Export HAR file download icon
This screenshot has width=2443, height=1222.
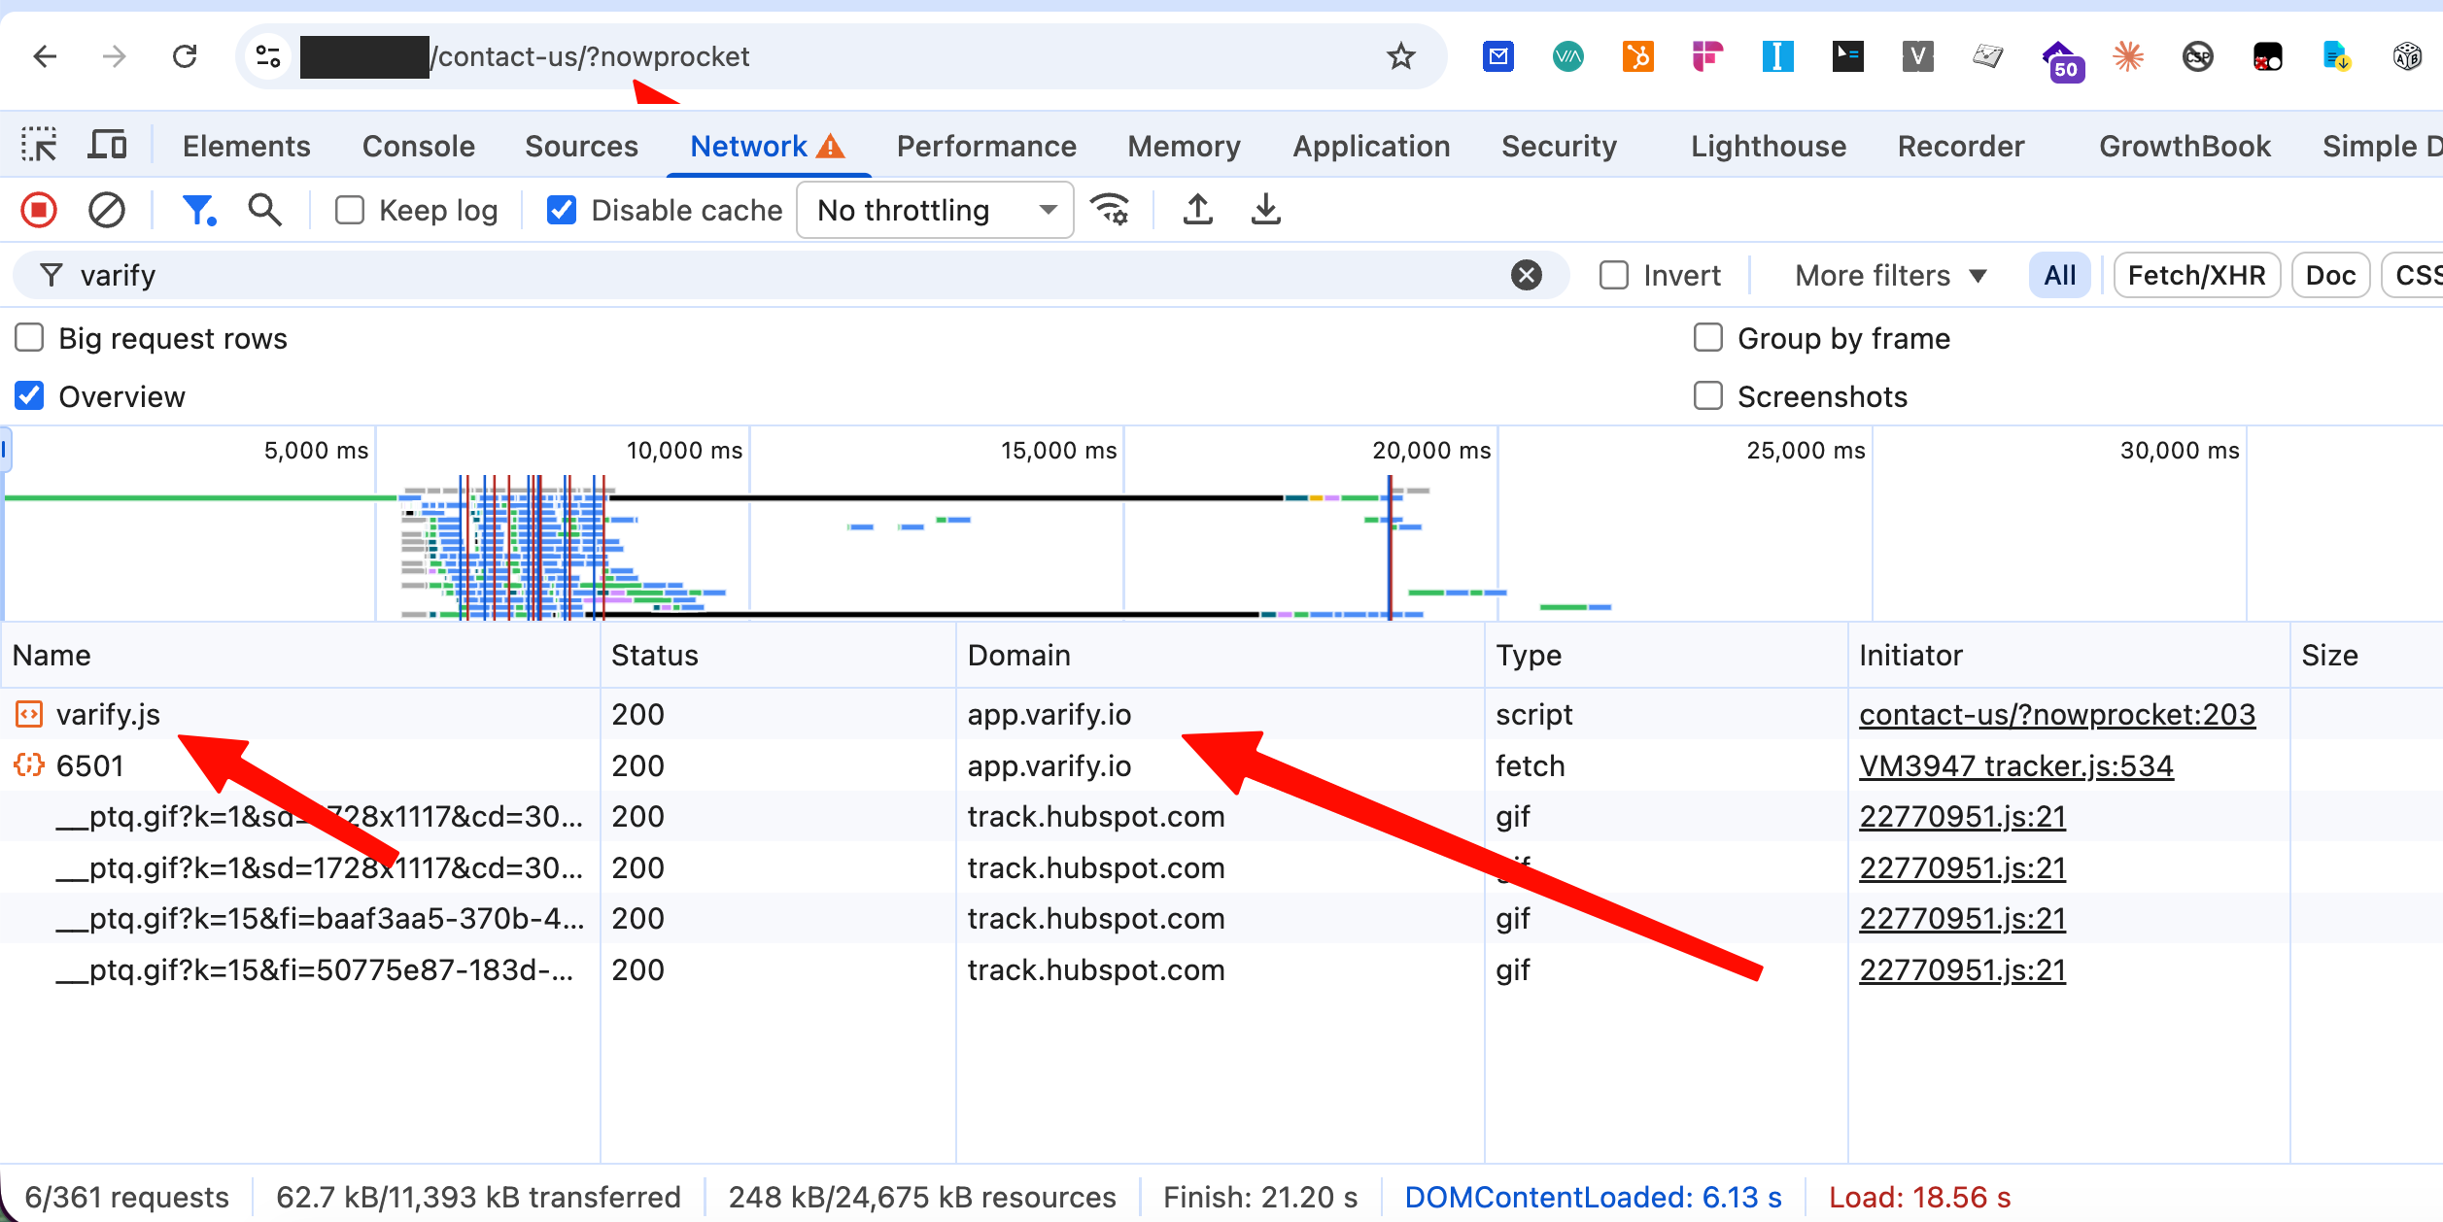pyautogui.click(x=1265, y=210)
